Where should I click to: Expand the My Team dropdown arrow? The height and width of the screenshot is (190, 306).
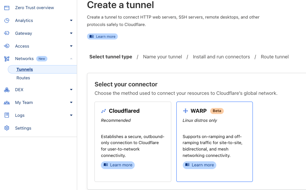pyautogui.click(x=71, y=103)
